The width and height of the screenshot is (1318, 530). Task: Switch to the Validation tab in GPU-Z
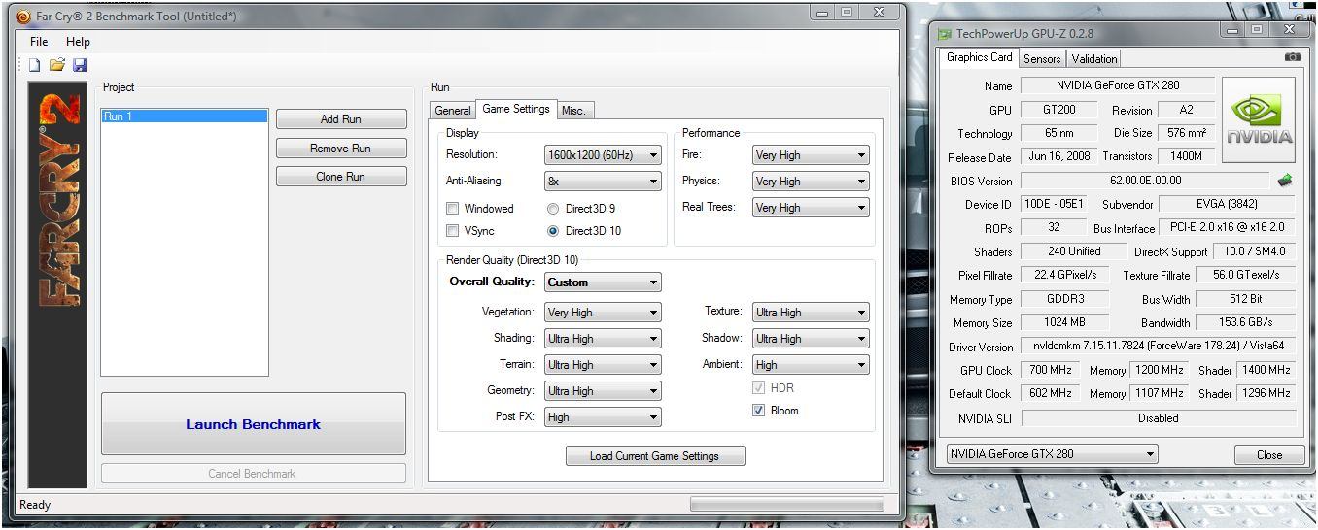1094,59
